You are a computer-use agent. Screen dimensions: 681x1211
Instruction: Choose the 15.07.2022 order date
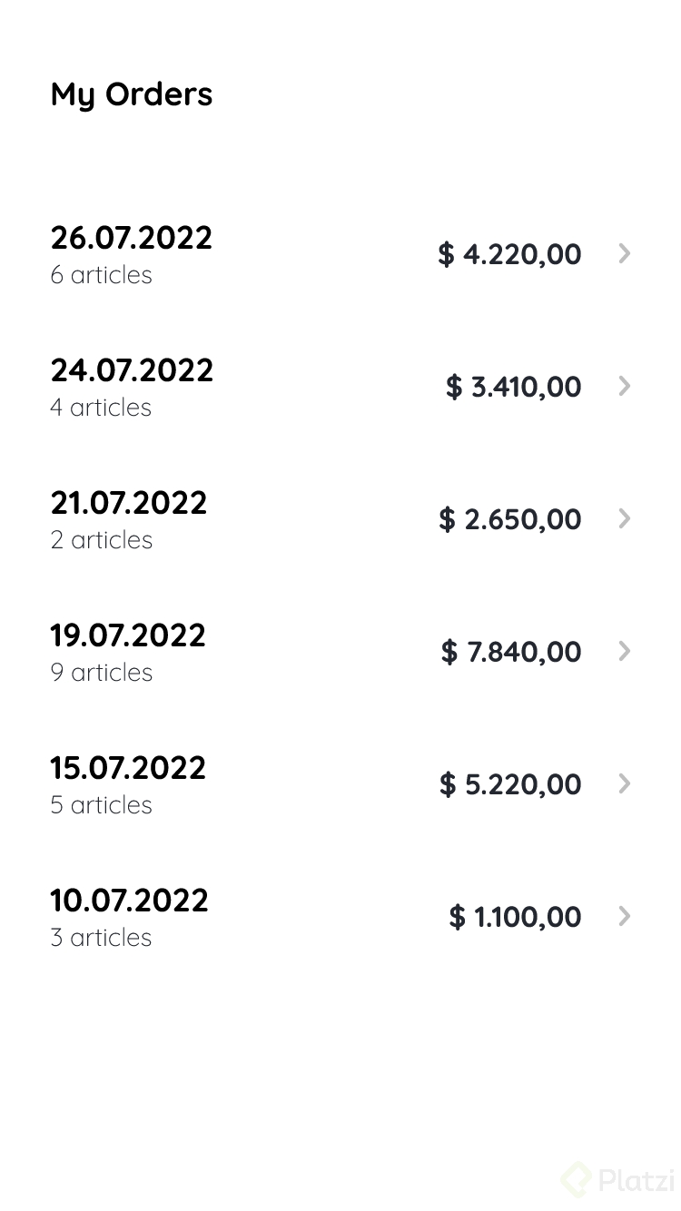pyautogui.click(x=128, y=768)
